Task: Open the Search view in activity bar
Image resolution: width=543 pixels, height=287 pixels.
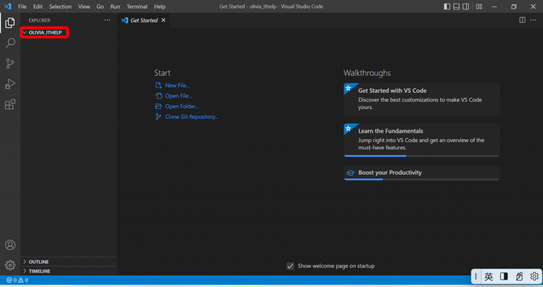Action: point(10,43)
